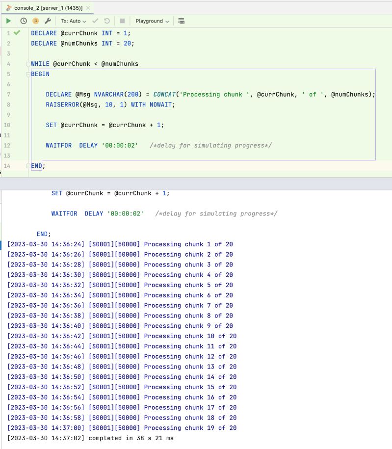The width and height of the screenshot is (392, 449).
Task: Select the console_2 [server_1 (1435)] tab
Action: (x=48, y=8)
